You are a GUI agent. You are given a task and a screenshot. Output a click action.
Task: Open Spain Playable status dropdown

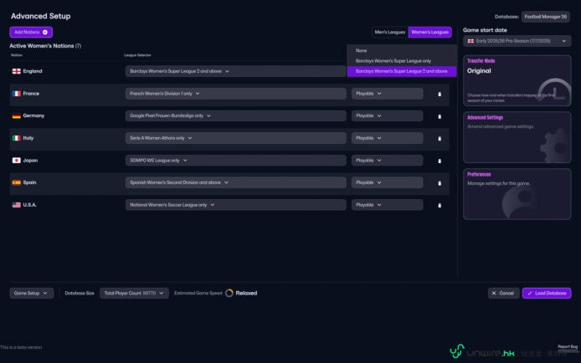point(388,182)
